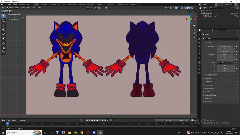The width and height of the screenshot is (240, 135).
Task: Toggle proportional editing button
Action: coord(106,8)
